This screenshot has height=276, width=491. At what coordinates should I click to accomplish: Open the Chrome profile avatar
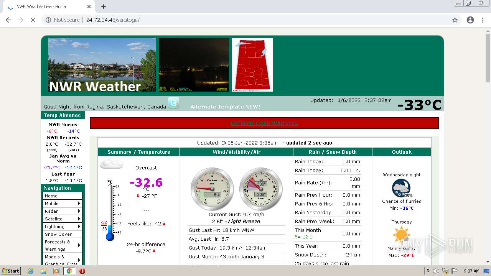point(470,20)
